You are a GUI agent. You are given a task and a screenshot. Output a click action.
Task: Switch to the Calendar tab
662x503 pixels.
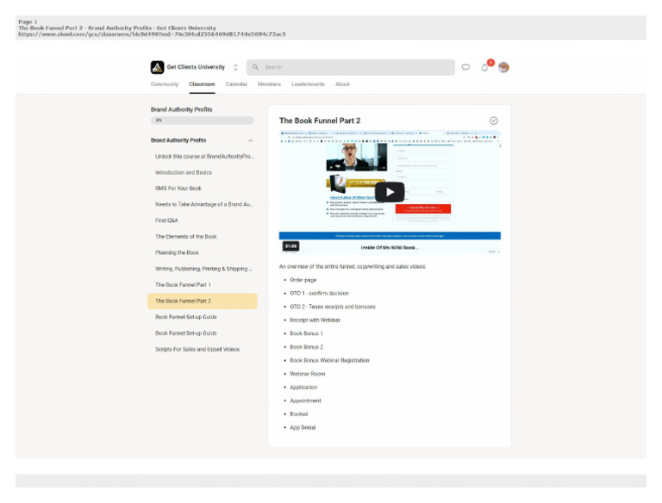[236, 84]
